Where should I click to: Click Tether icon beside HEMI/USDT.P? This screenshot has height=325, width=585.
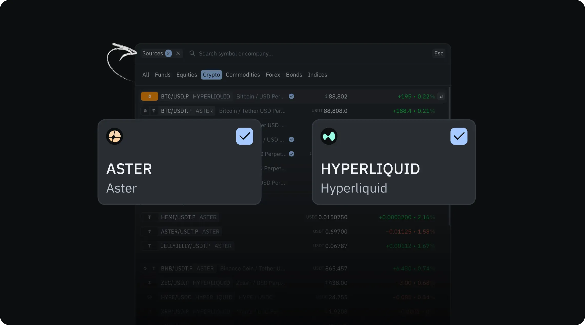[149, 217]
